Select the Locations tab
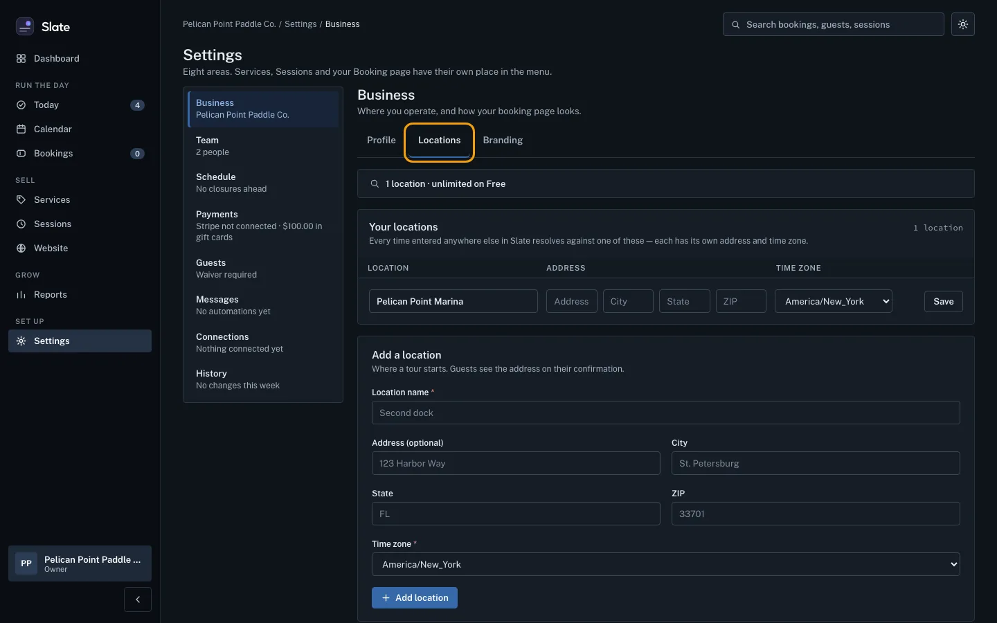 (439, 141)
